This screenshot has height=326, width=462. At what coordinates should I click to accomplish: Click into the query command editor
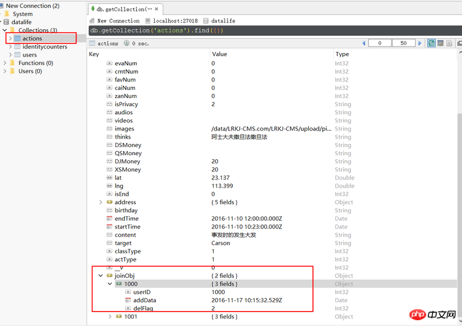coord(271,30)
